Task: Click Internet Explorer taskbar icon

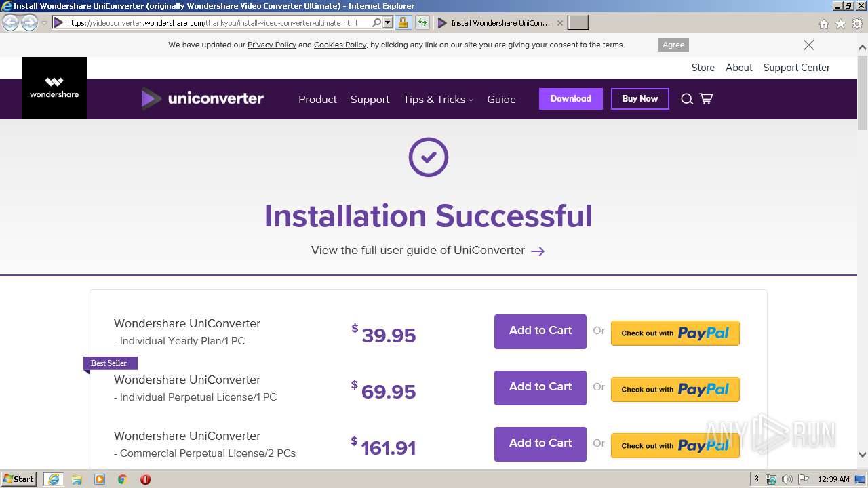Action: 54,479
